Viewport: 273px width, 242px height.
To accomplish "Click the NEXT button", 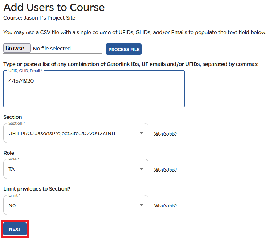I will coord(15,229).
